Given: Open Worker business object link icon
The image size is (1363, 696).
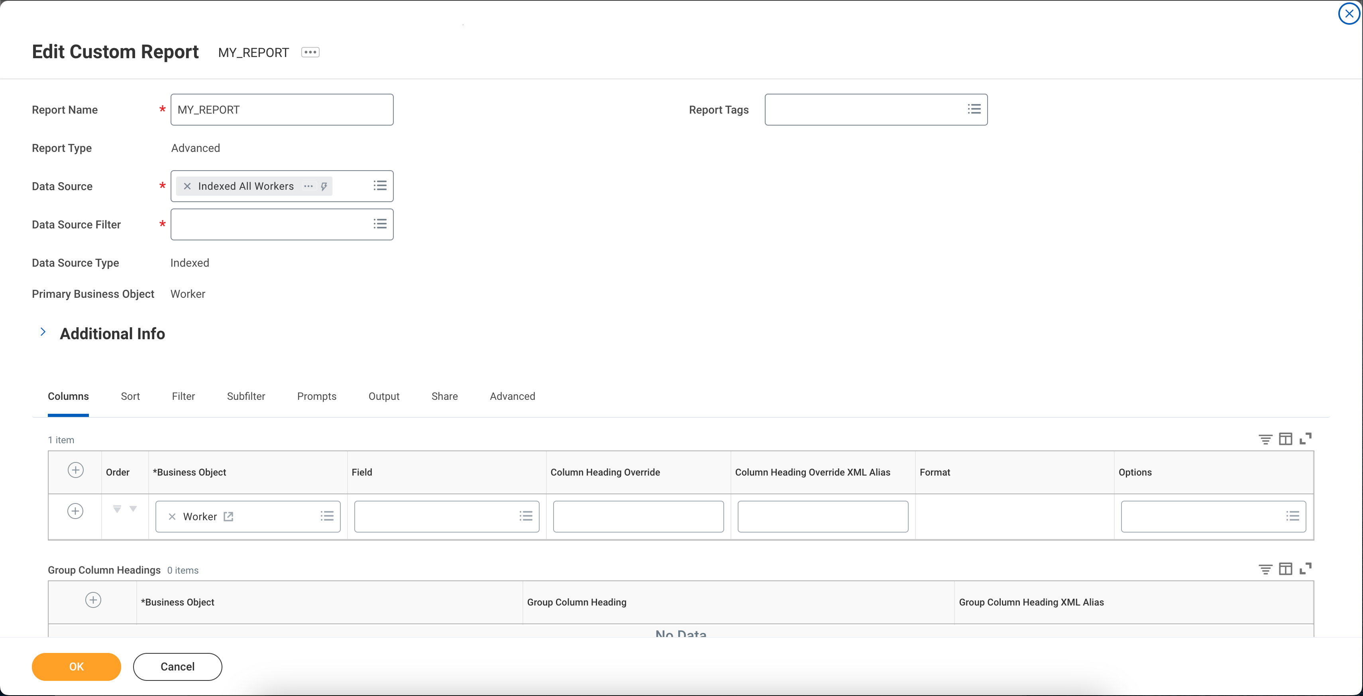Looking at the screenshot, I should pos(229,517).
